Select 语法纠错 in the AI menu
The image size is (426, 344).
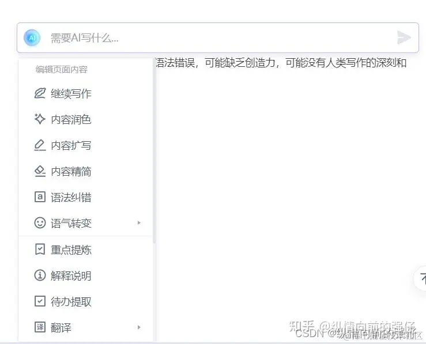(85, 197)
